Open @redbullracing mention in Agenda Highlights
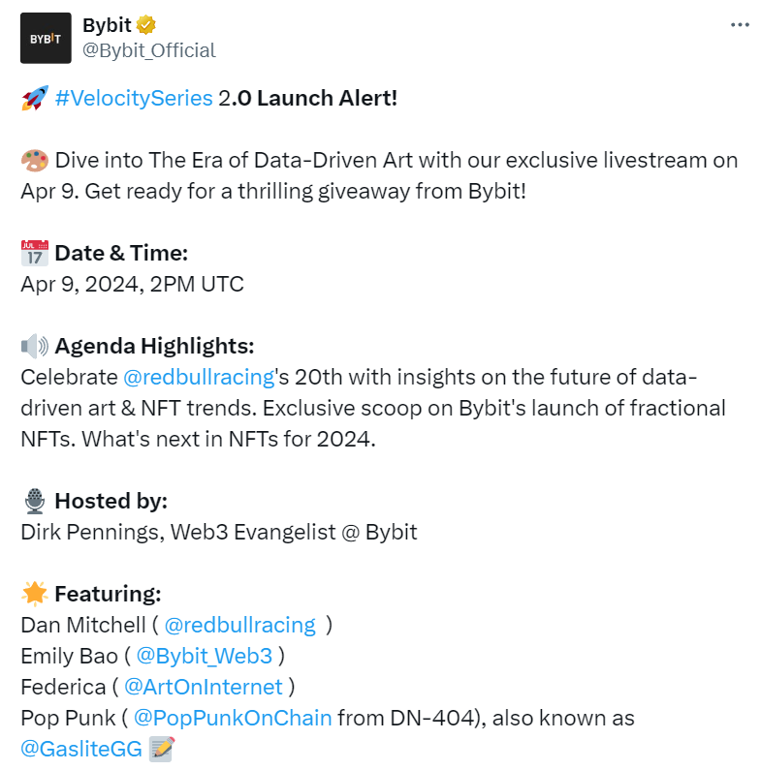 198,377
